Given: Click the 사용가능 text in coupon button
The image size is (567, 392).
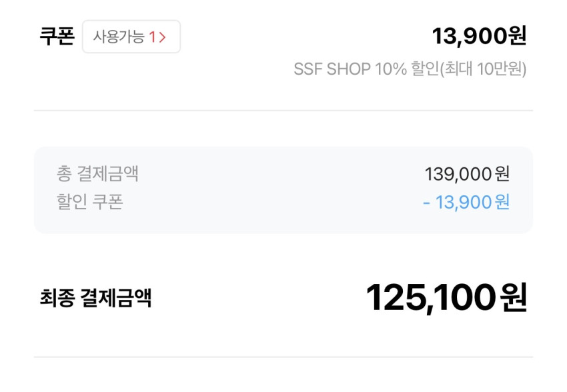Looking at the screenshot, I should [x=119, y=37].
